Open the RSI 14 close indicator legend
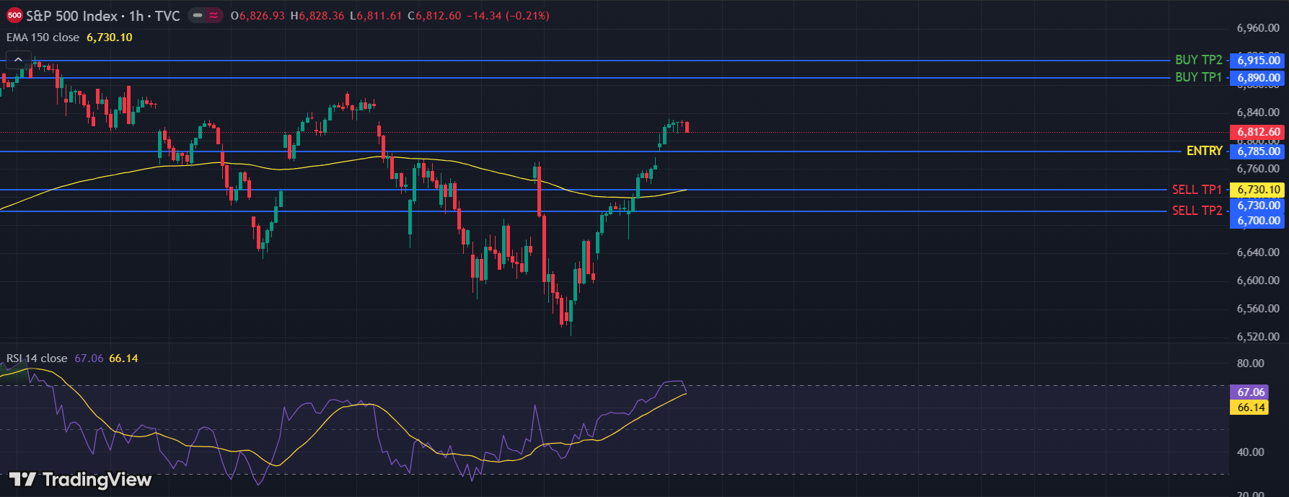 (x=37, y=359)
